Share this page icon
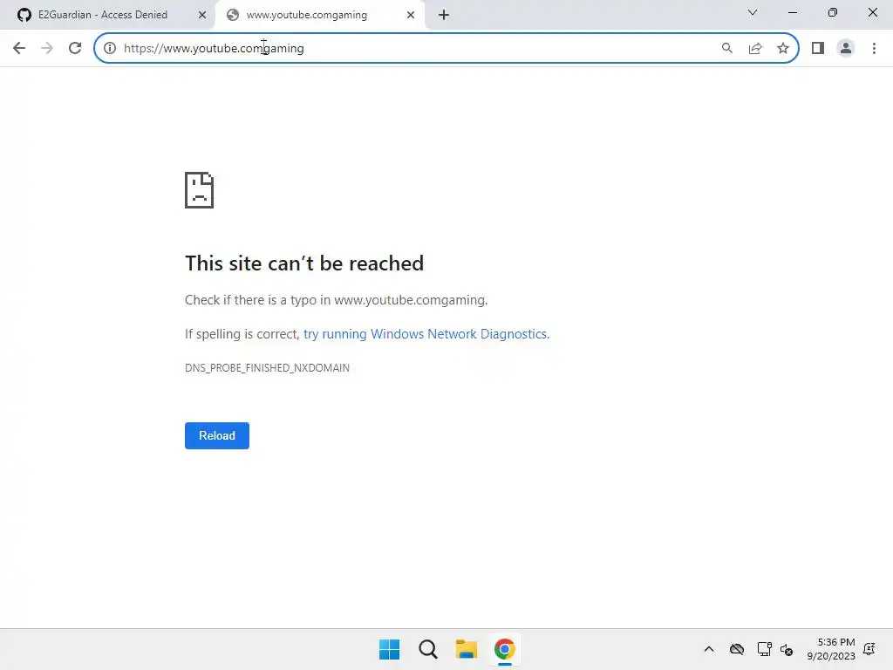This screenshot has height=670, width=893. [x=755, y=49]
